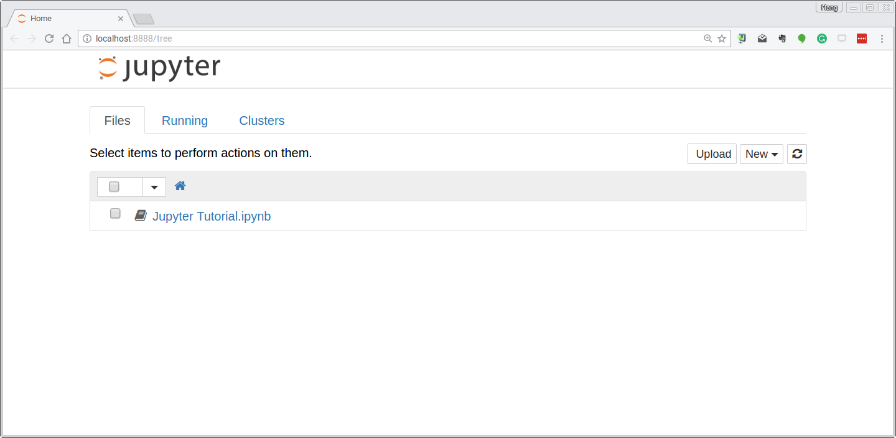The width and height of the screenshot is (896, 438).
Task: Refresh the notebook list
Action: [x=797, y=153]
